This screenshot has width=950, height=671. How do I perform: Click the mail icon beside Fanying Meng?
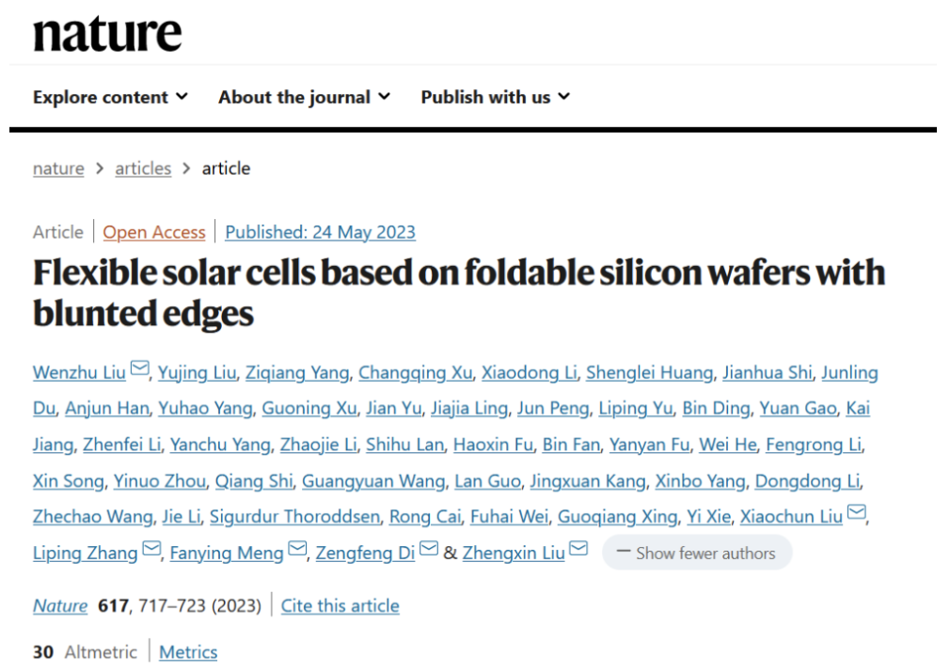click(297, 549)
